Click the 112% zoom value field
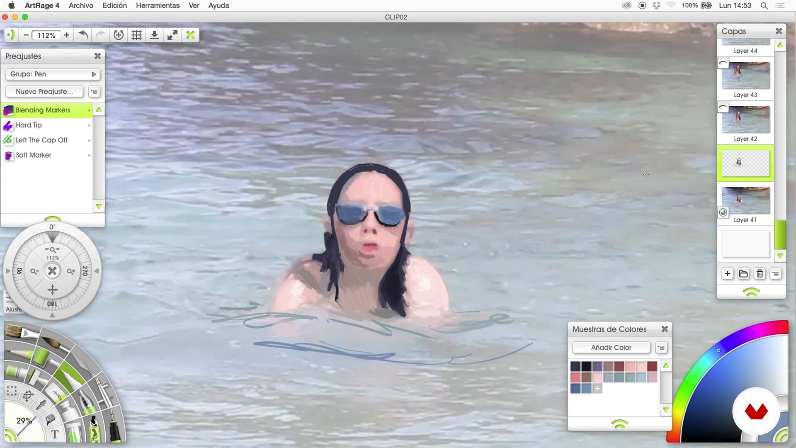 click(x=46, y=35)
